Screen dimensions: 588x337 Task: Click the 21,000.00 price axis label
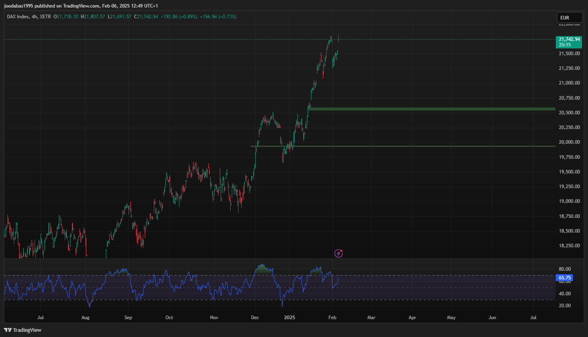click(x=569, y=83)
